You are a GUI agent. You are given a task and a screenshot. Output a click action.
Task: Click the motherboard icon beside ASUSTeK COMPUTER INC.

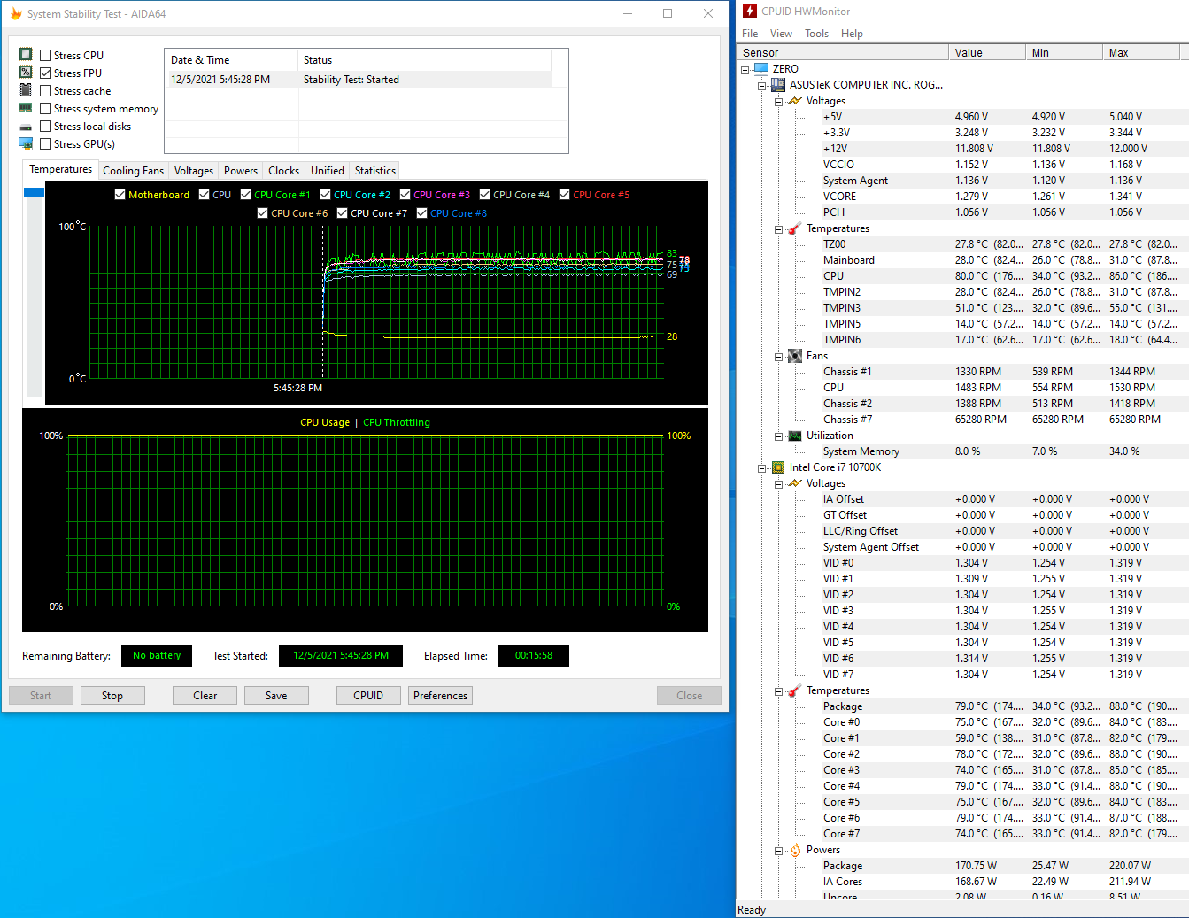pyautogui.click(x=778, y=84)
